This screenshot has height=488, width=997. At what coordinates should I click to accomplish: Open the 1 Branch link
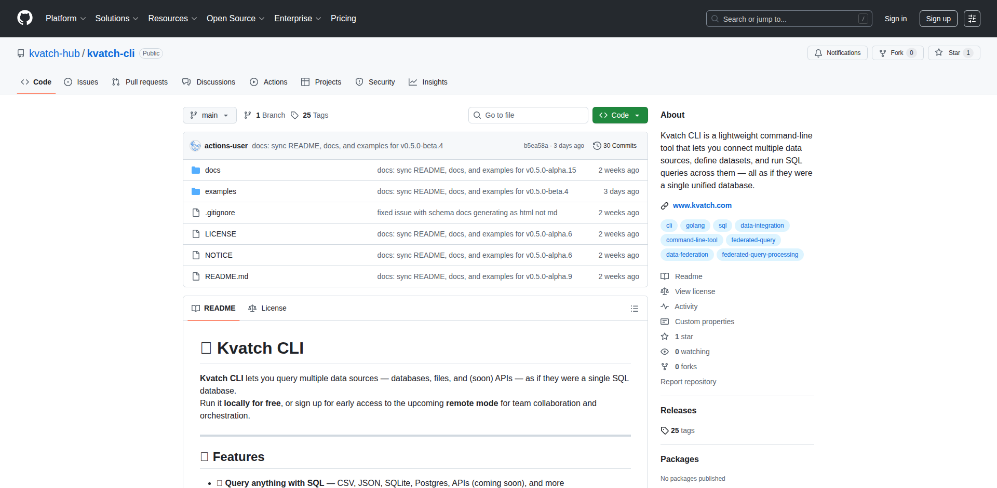[264, 115]
